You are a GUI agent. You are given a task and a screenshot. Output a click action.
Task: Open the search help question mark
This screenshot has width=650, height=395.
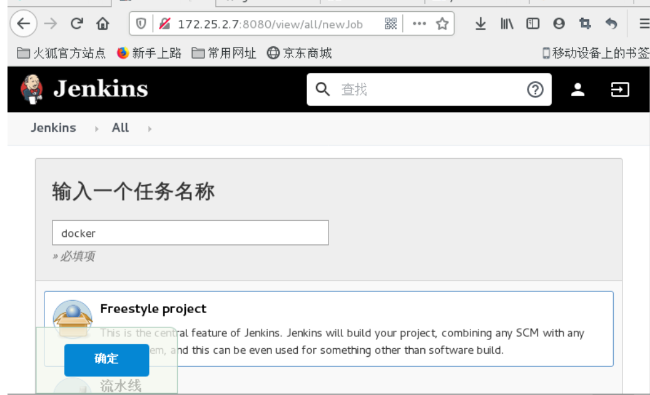(x=535, y=89)
